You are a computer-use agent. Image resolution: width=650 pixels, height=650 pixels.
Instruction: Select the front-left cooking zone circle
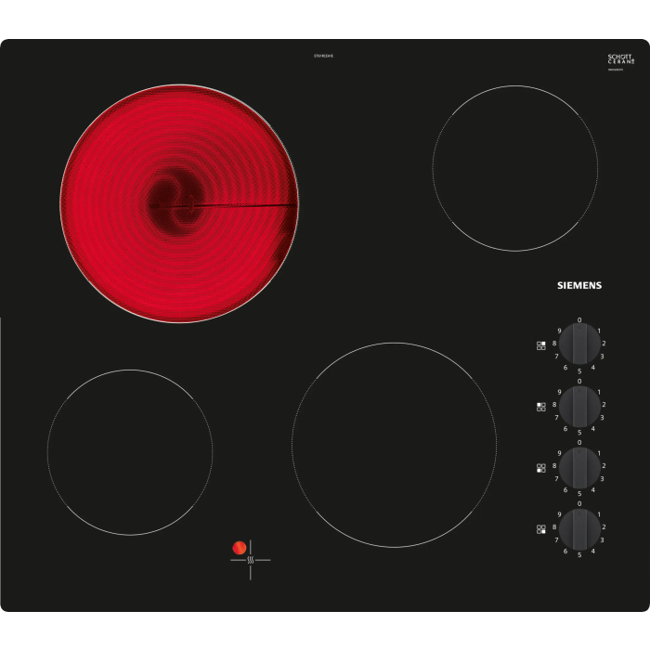pos(130,452)
